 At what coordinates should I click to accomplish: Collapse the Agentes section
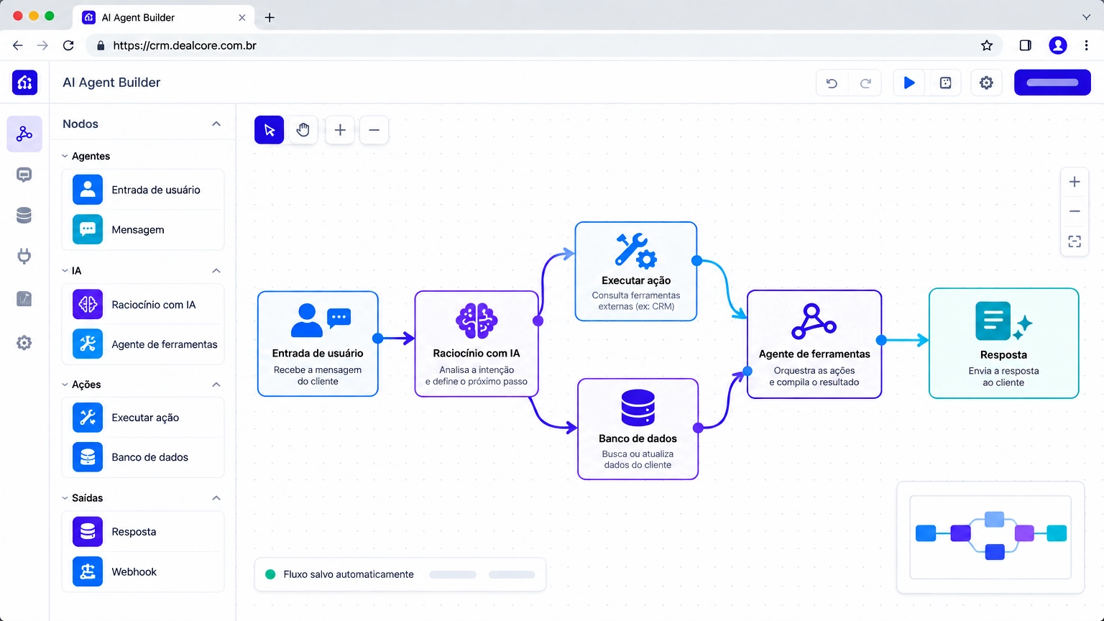(x=65, y=156)
